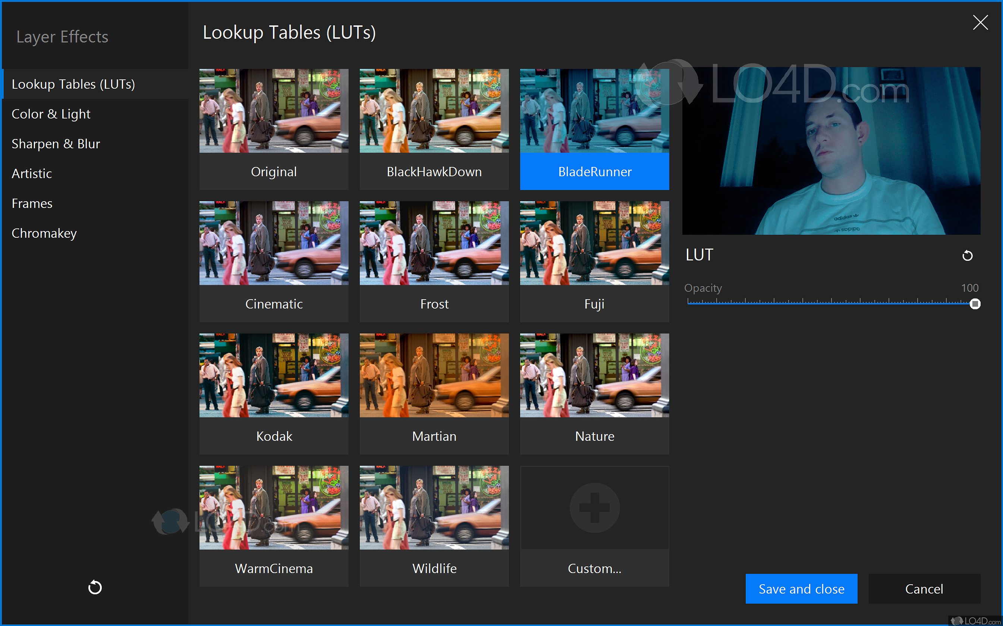The height and width of the screenshot is (626, 1003).
Task: Click the Save and close button
Action: click(801, 588)
